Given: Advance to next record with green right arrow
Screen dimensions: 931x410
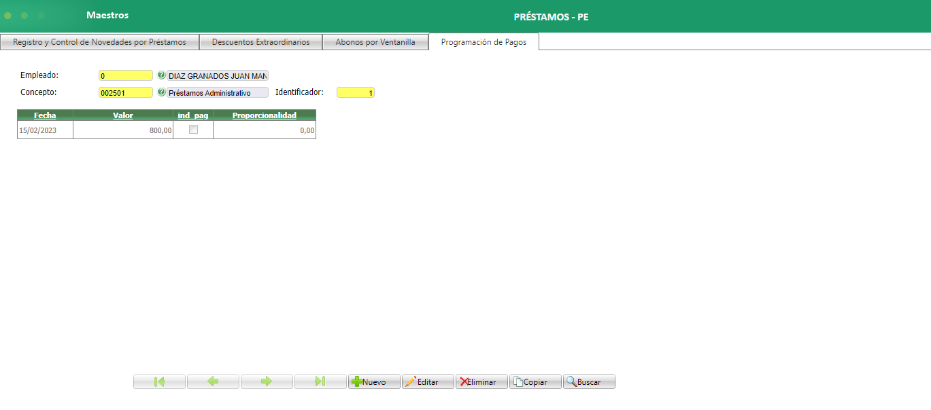Looking at the screenshot, I should (x=267, y=381).
